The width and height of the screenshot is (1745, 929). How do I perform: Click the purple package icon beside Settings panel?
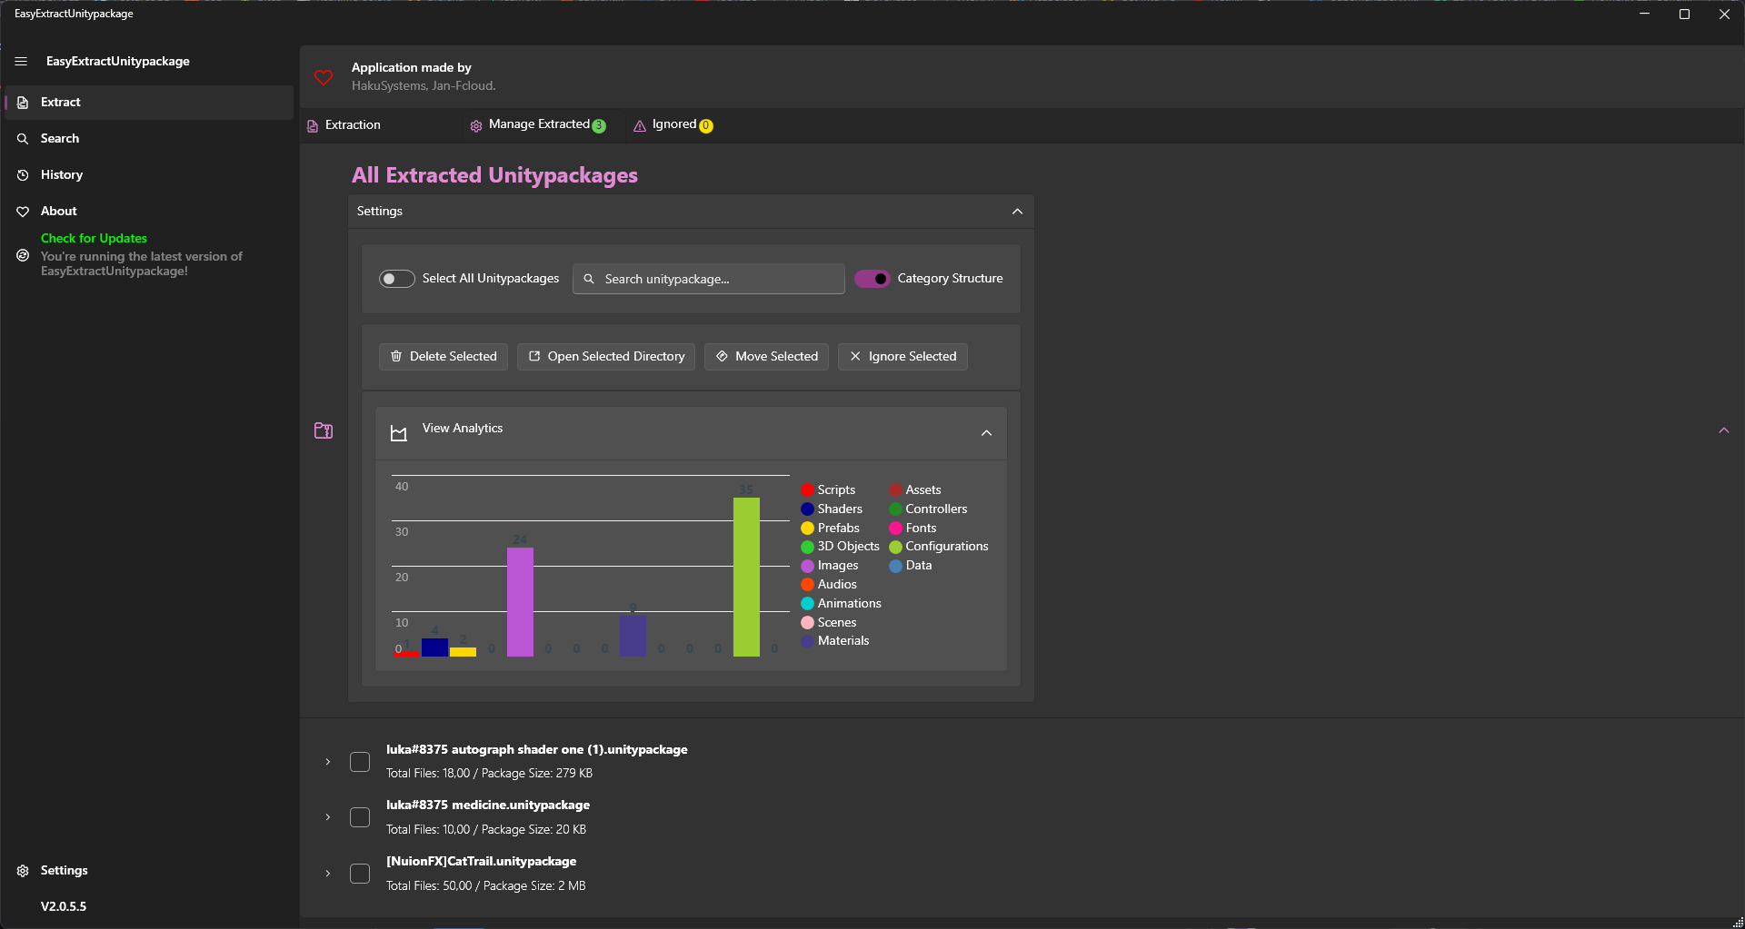[x=323, y=430]
